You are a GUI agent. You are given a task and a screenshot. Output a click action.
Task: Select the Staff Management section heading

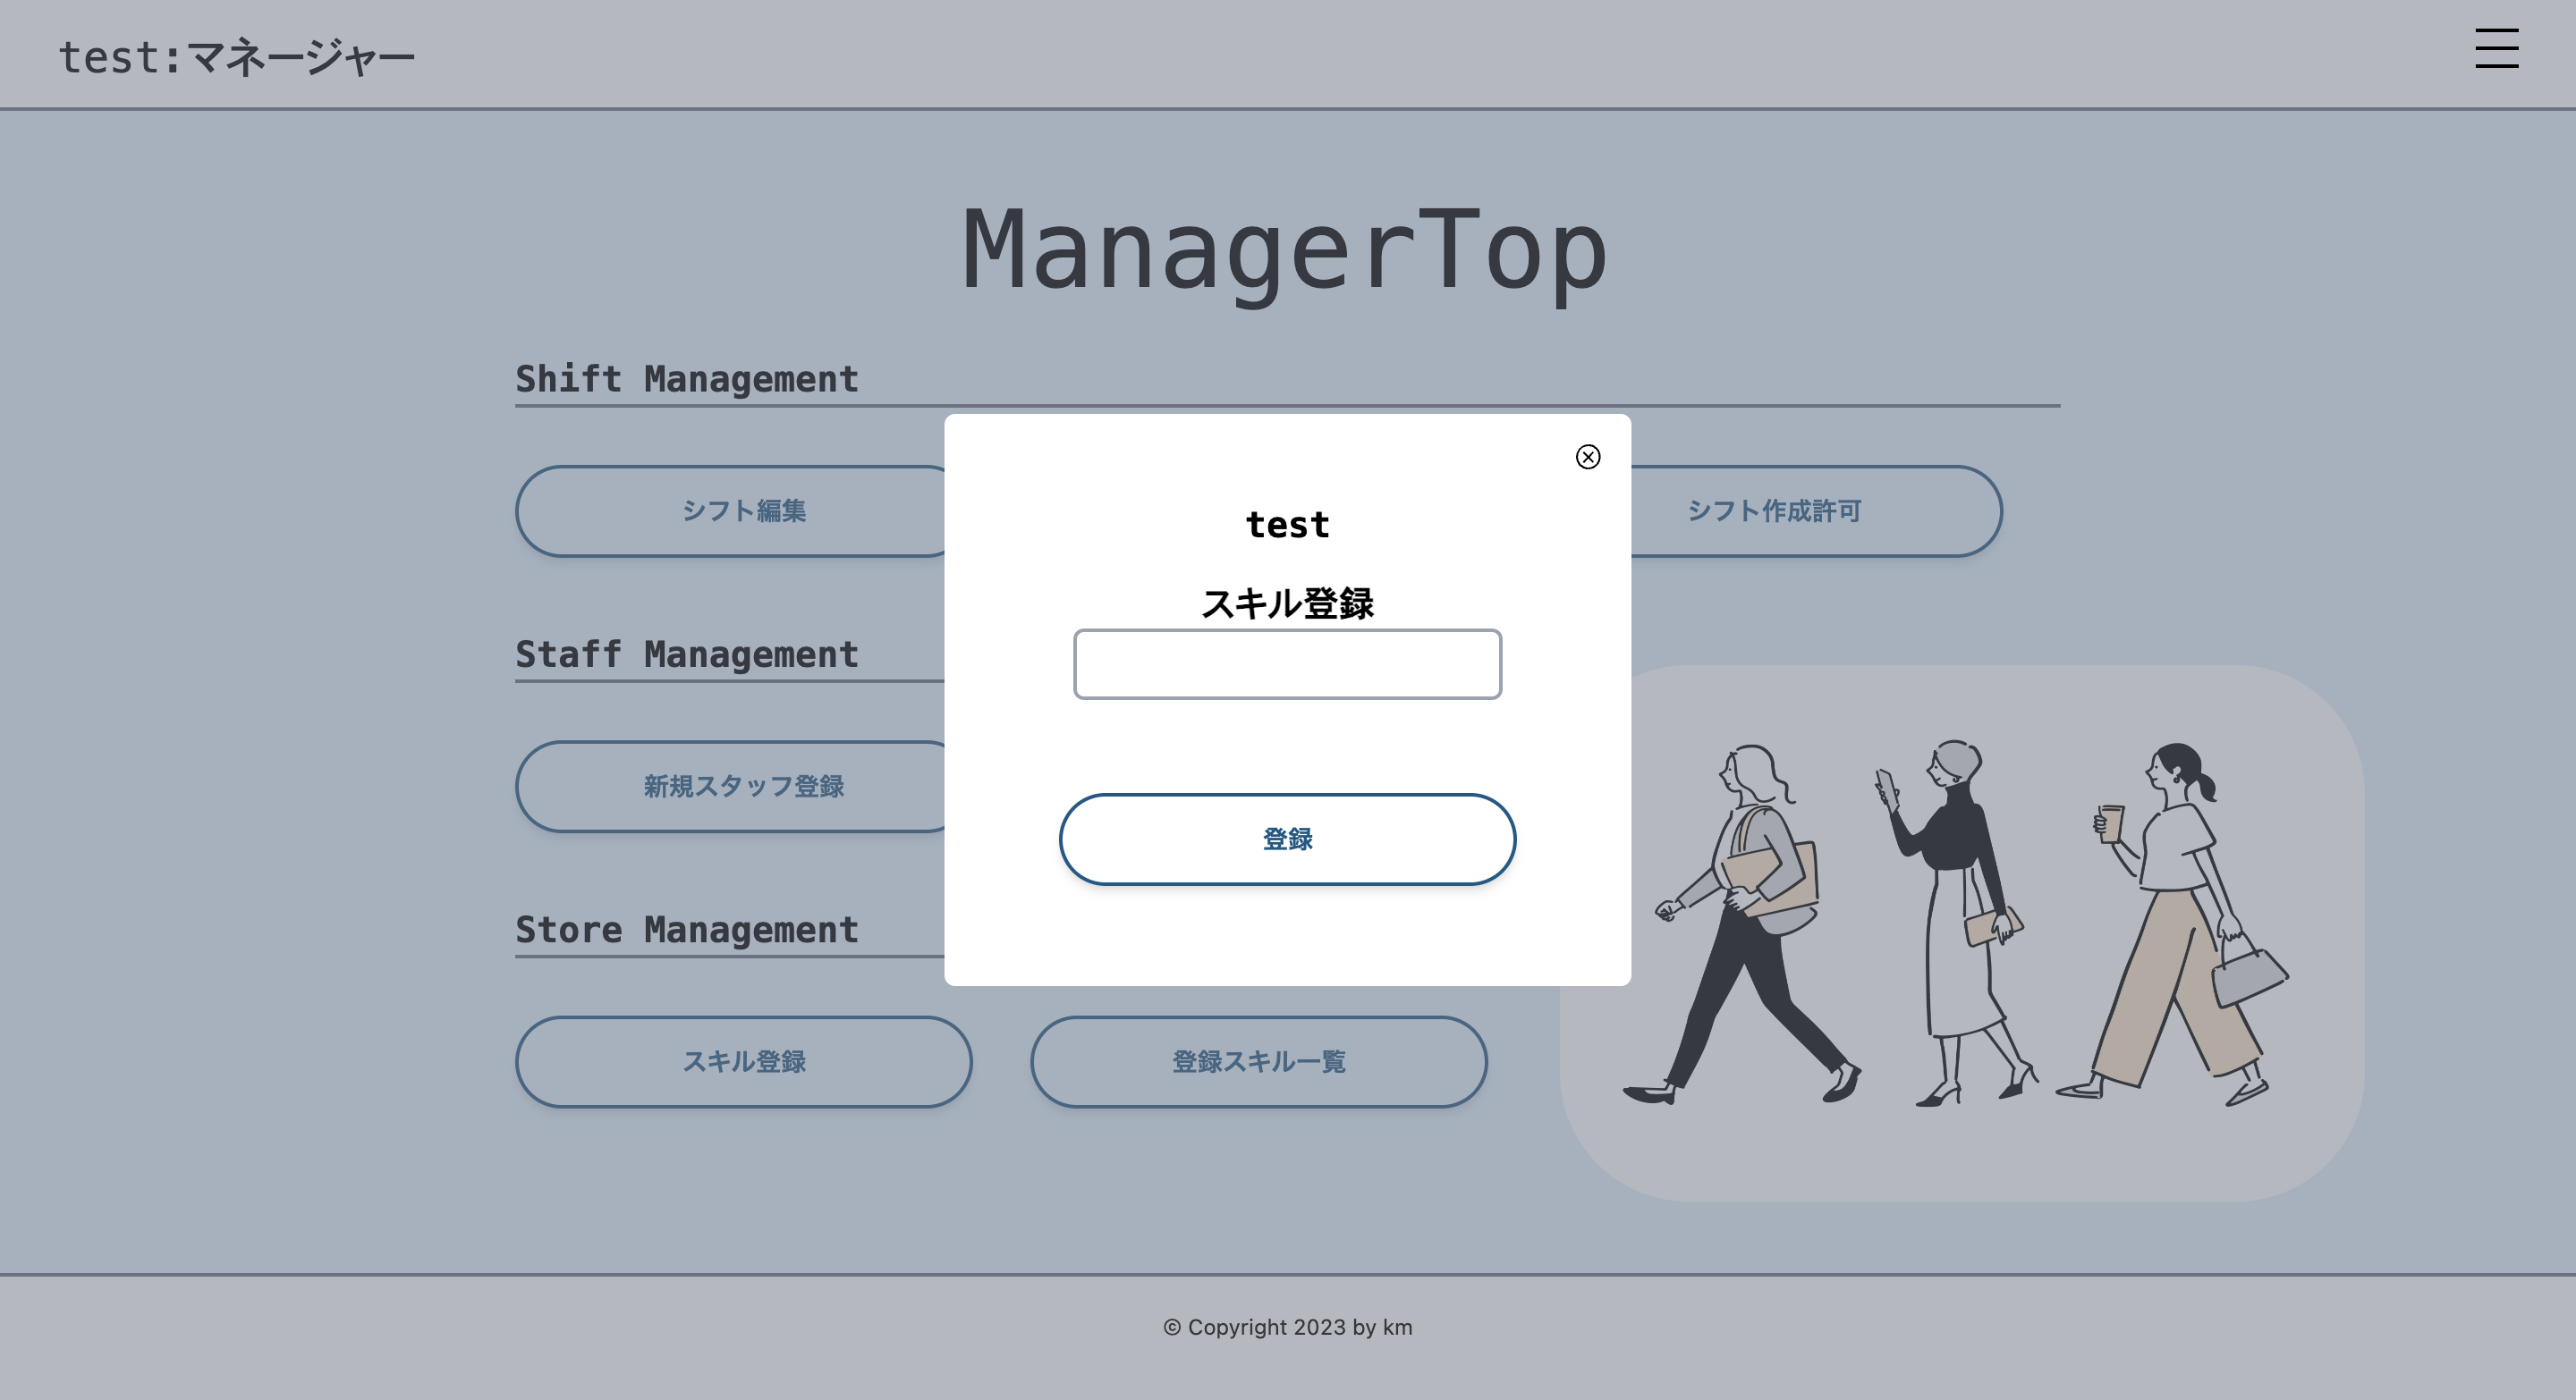pos(687,654)
